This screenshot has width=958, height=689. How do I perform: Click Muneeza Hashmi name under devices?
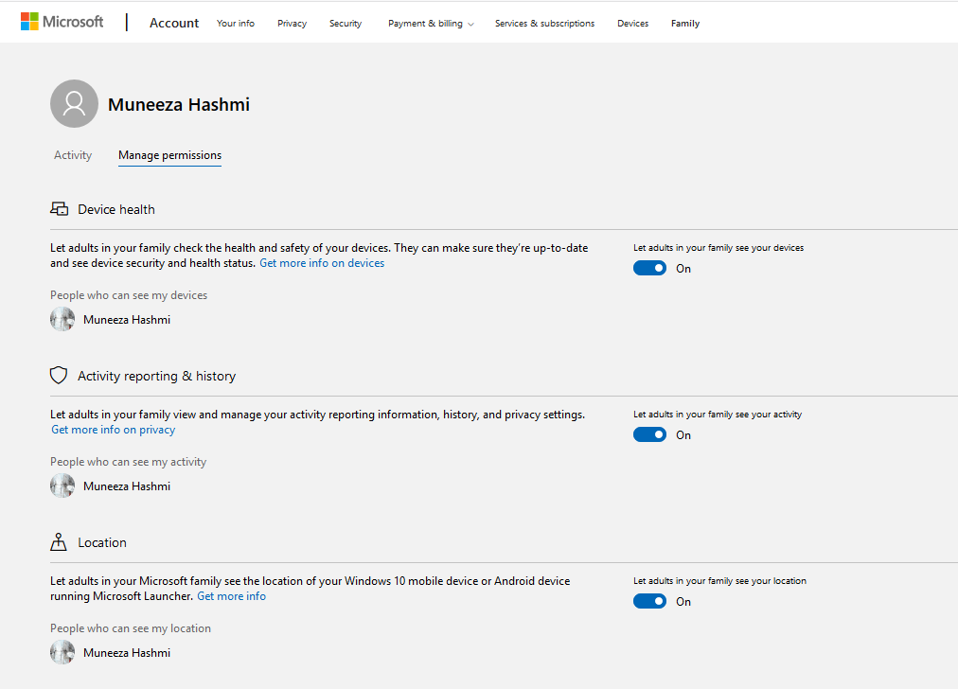coord(127,320)
